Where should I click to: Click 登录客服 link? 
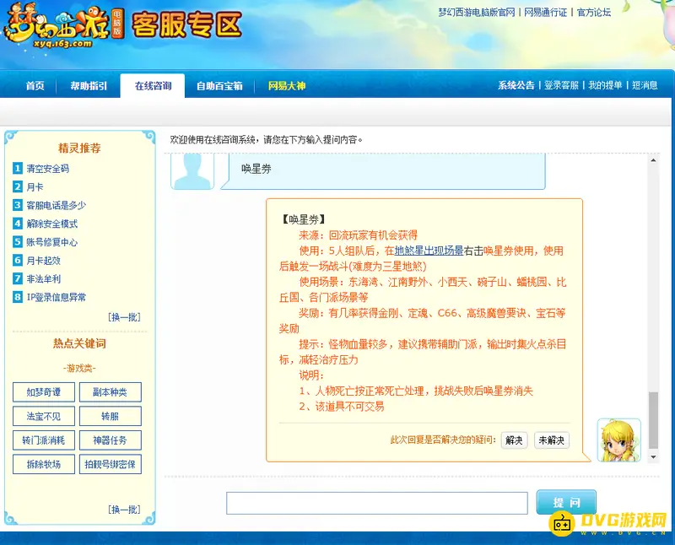pos(561,85)
